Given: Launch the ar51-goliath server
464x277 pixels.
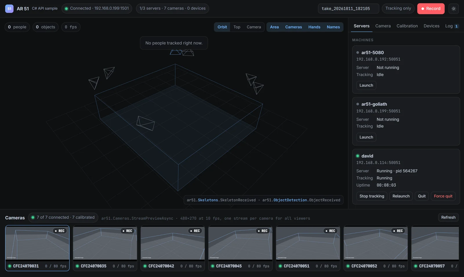Looking at the screenshot, I should (x=366, y=137).
